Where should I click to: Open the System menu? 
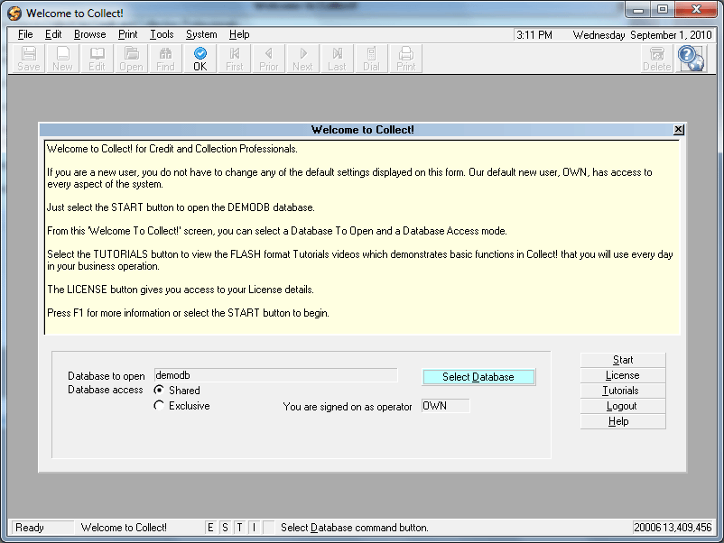tap(201, 34)
